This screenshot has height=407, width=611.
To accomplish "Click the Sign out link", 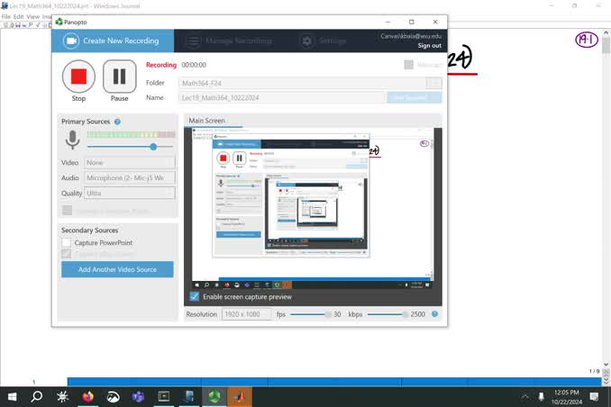I will click(x=429, y=46).
